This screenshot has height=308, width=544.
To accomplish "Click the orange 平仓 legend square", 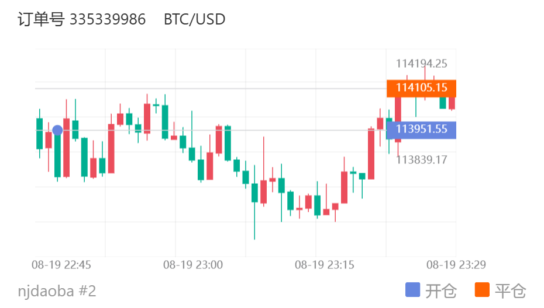I will [x=482, y=290].
